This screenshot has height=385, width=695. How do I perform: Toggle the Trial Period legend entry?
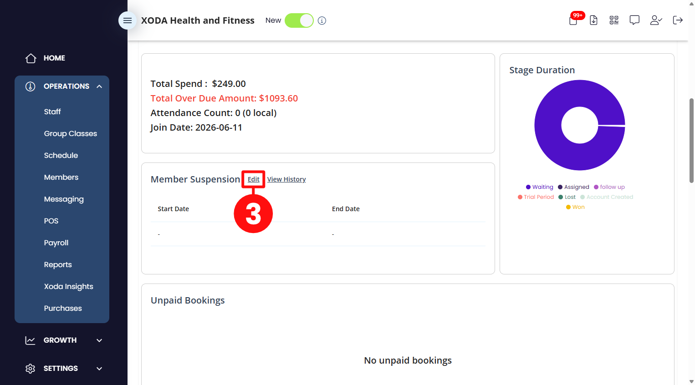tap(536, 197)
